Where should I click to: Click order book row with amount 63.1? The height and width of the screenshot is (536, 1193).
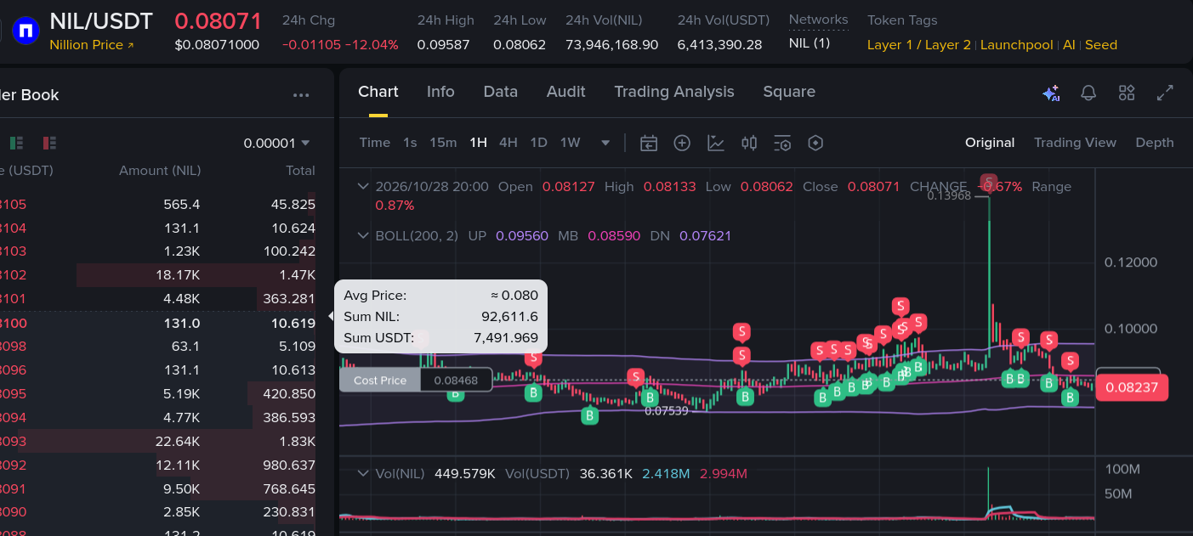pyautogui.click(x=158, y=347)
